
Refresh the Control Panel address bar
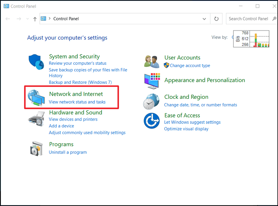click(216, 19)
